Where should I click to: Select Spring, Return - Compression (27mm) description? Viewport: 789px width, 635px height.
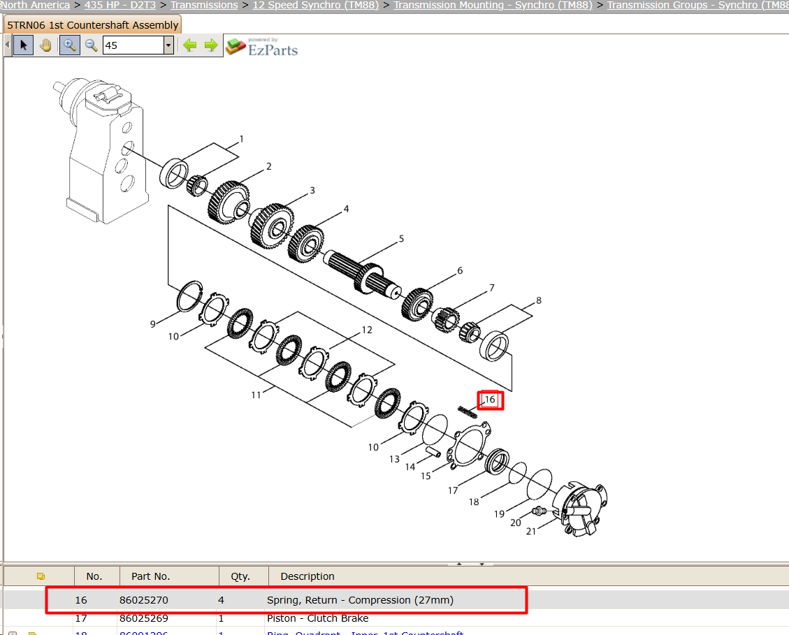coord(360,600)
